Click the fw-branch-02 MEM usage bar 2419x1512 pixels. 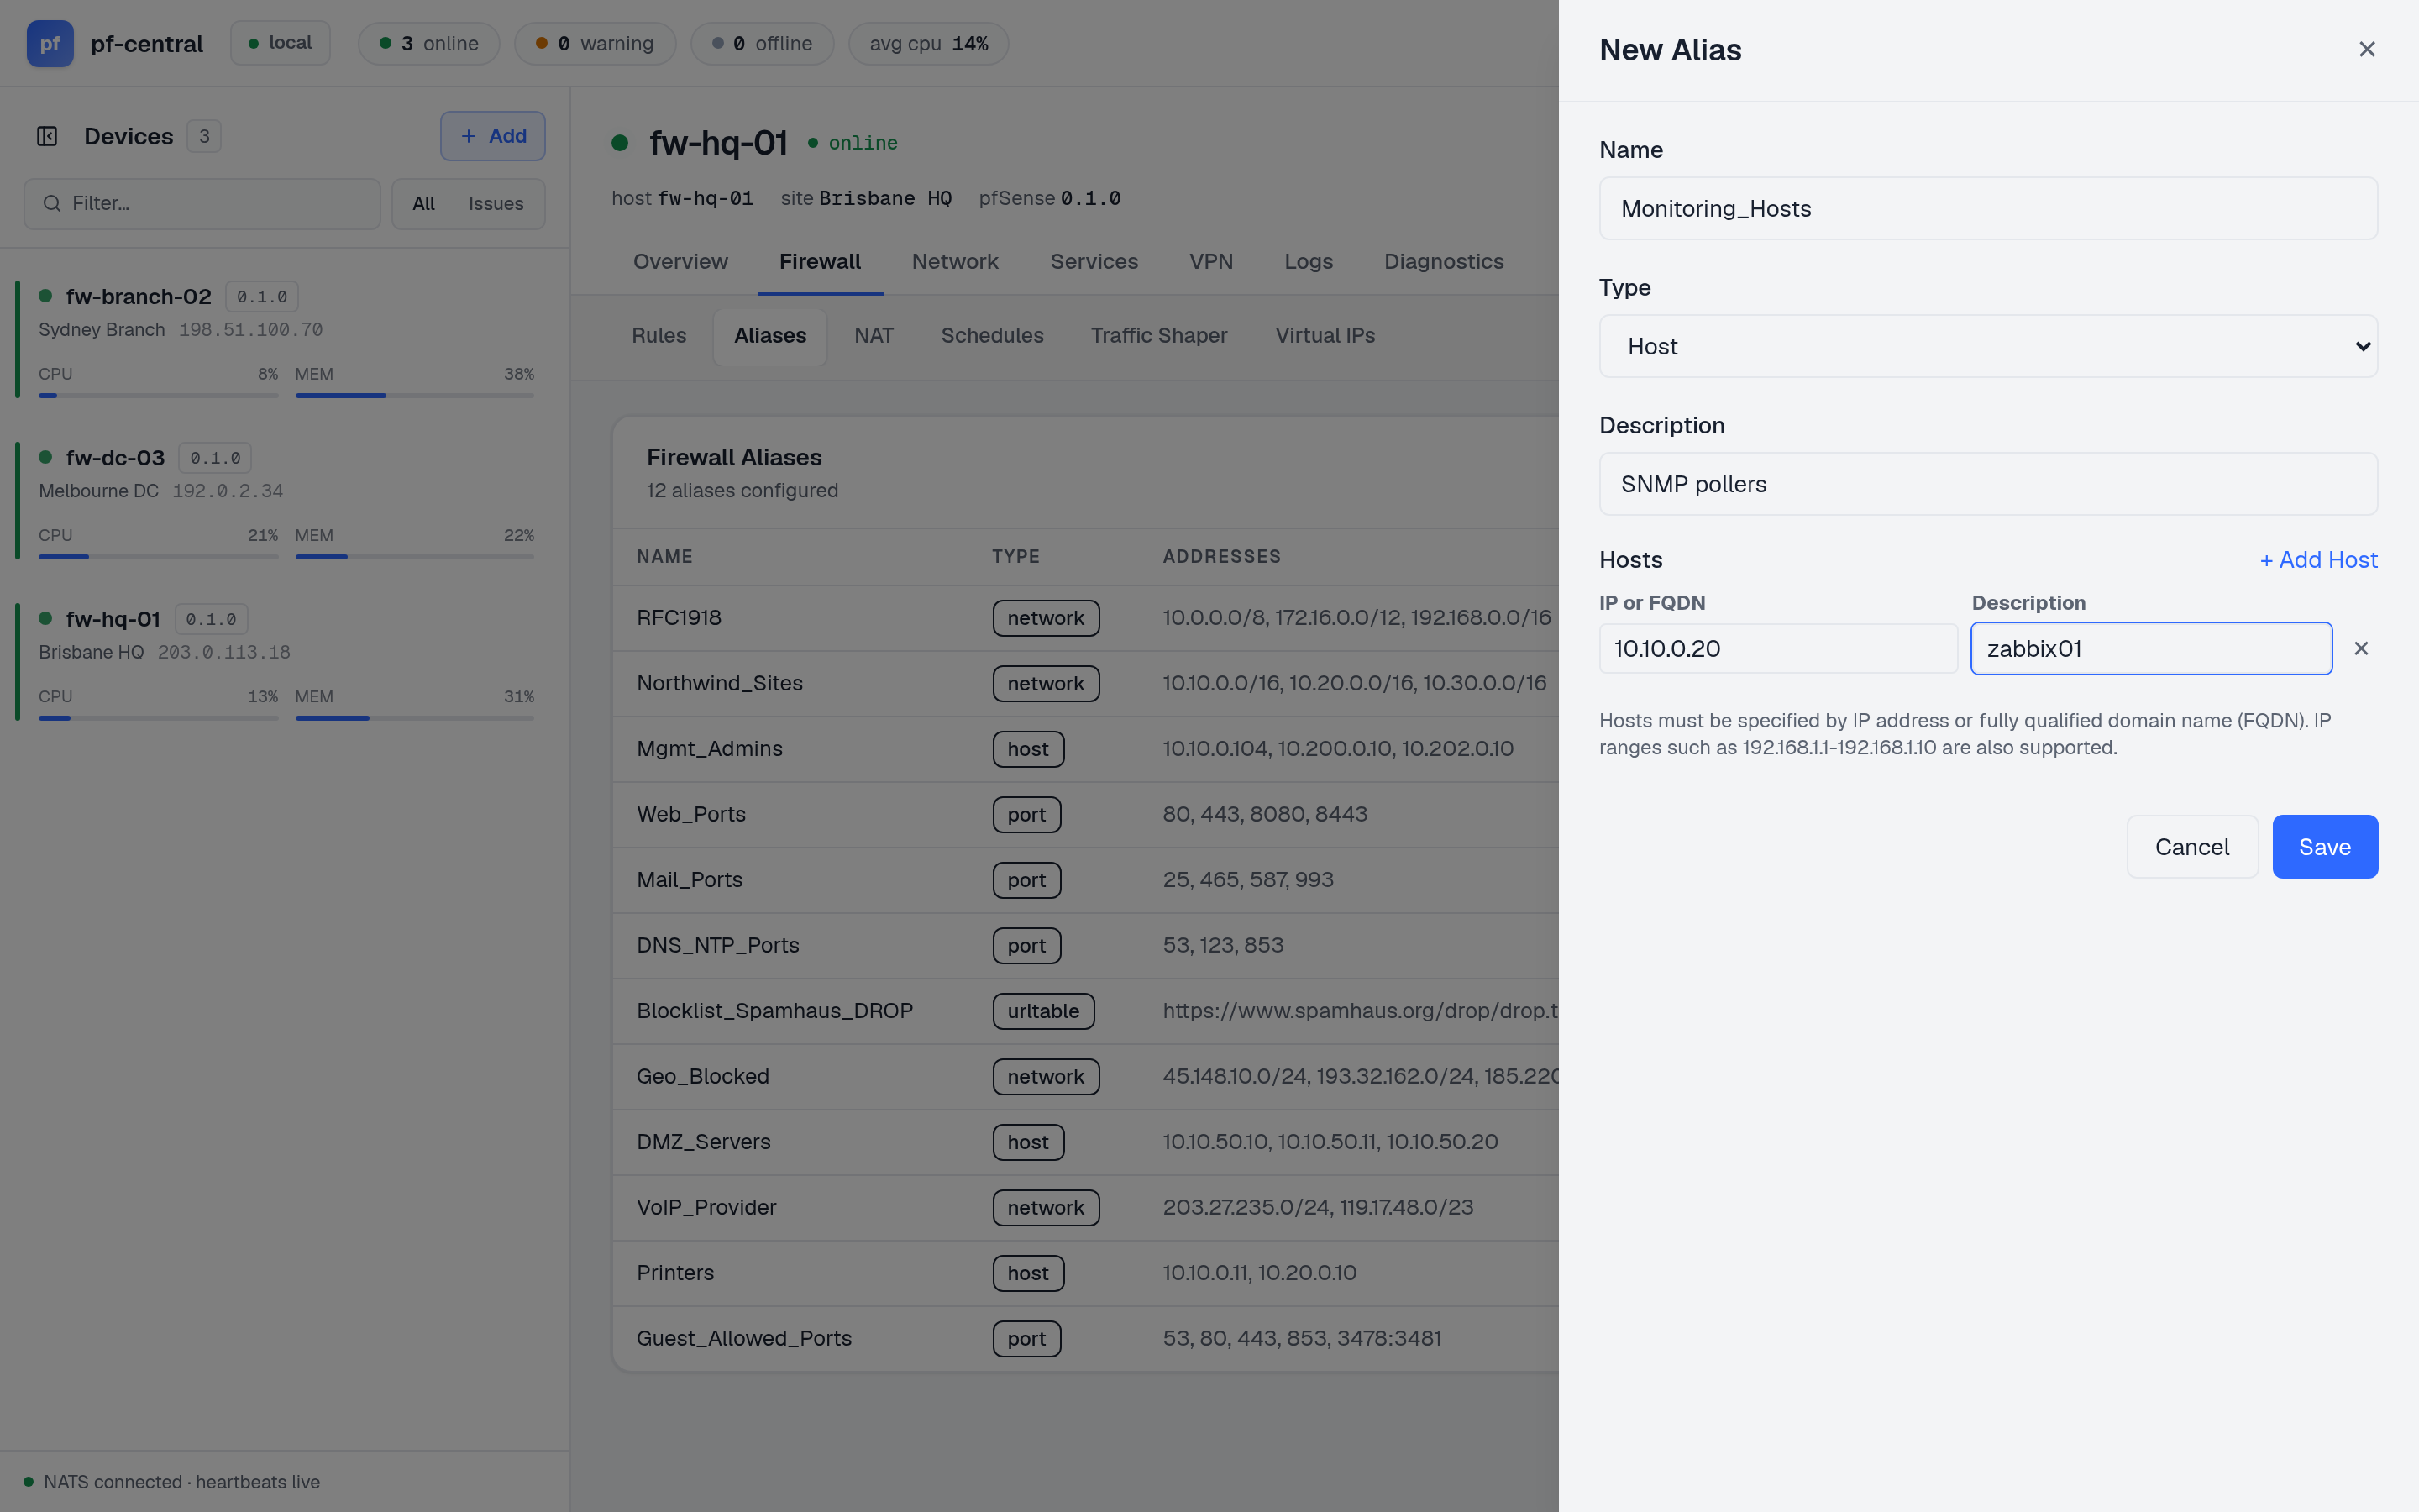point(415,395)
